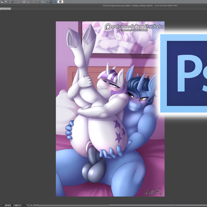Click the Undo arrow icon
Viewport: 207px width, 207px height.
(x=12, y=2)
